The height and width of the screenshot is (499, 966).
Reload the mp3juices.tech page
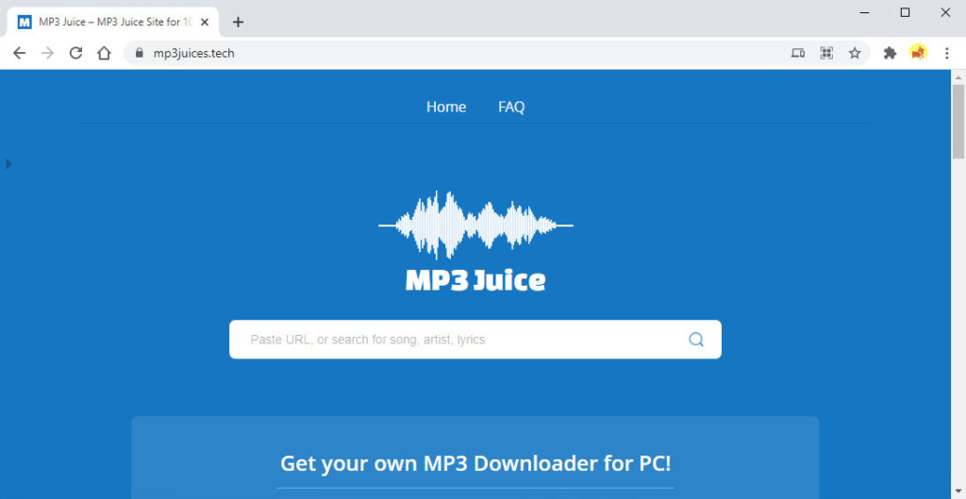(75, 53)
